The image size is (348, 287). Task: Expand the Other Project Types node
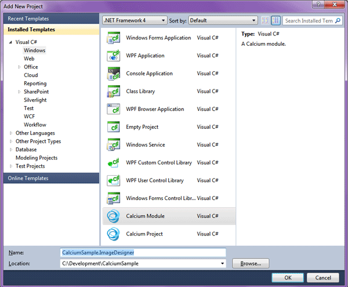[x=11, y=141]
